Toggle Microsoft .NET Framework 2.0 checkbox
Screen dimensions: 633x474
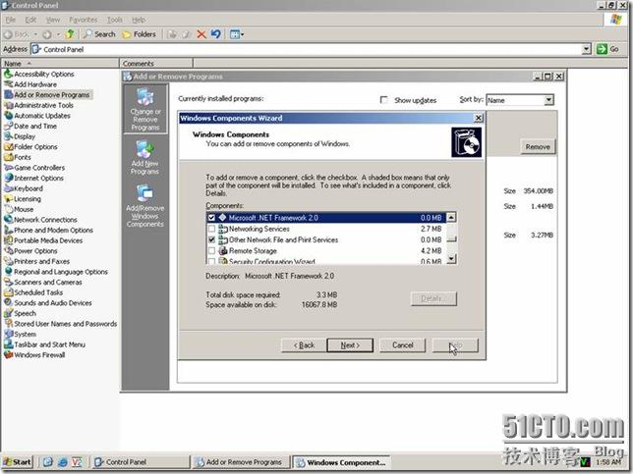click(x=211, y=218)
